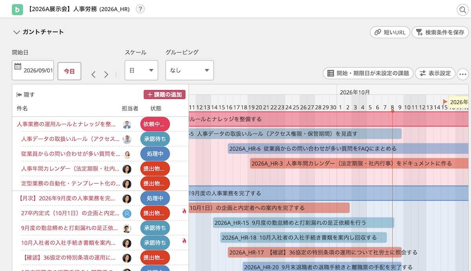Click the orange milestone flag icon

click(445, 102)
